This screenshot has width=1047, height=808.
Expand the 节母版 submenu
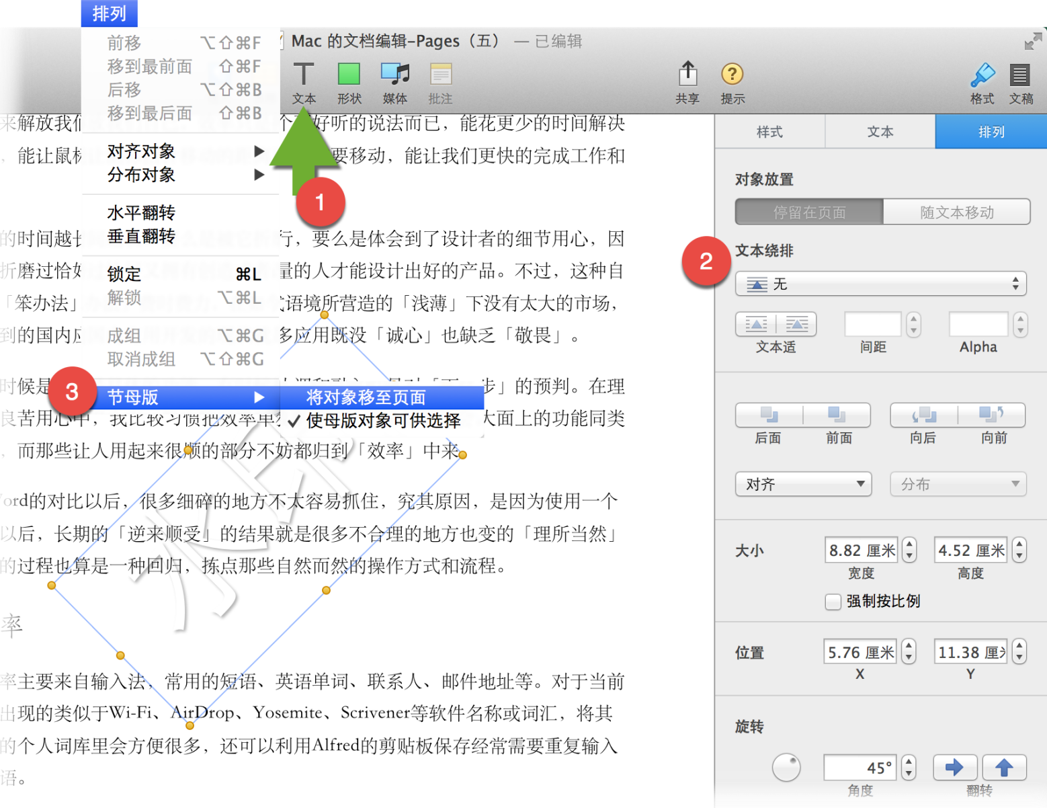pyautogui.click(x=181, y=397)
